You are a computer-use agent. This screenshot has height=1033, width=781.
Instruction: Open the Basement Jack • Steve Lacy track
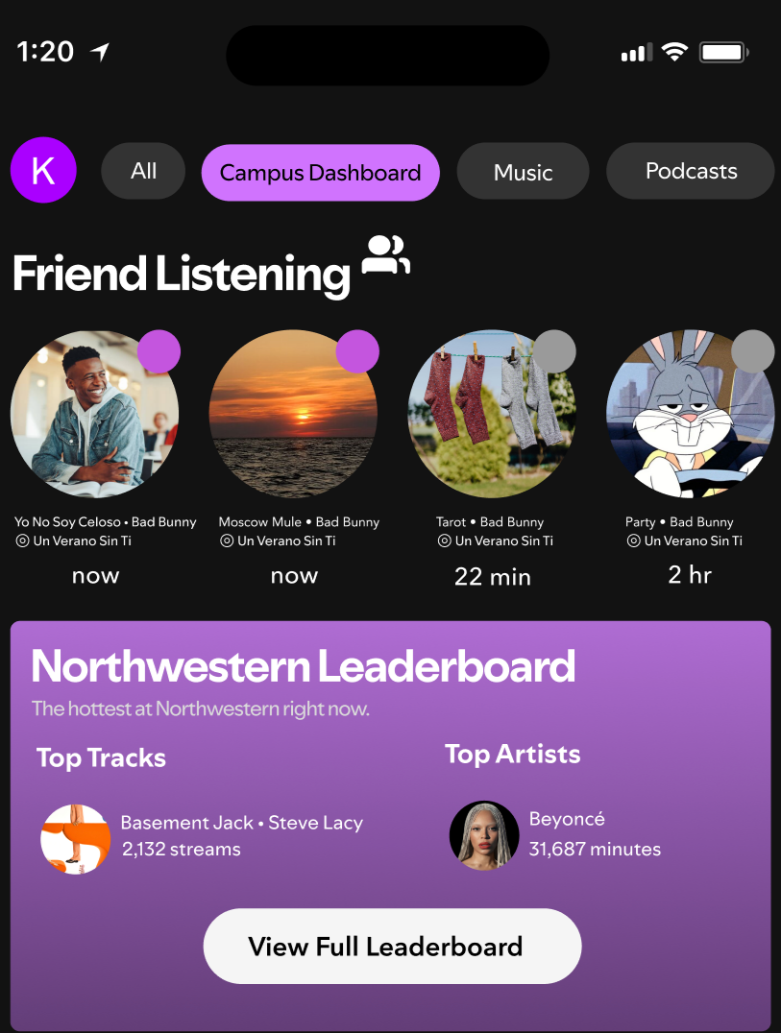242,823
